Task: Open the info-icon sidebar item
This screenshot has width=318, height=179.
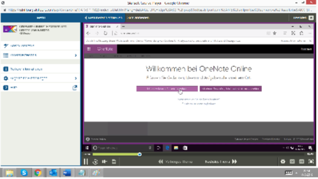Action: pos(40,69)
